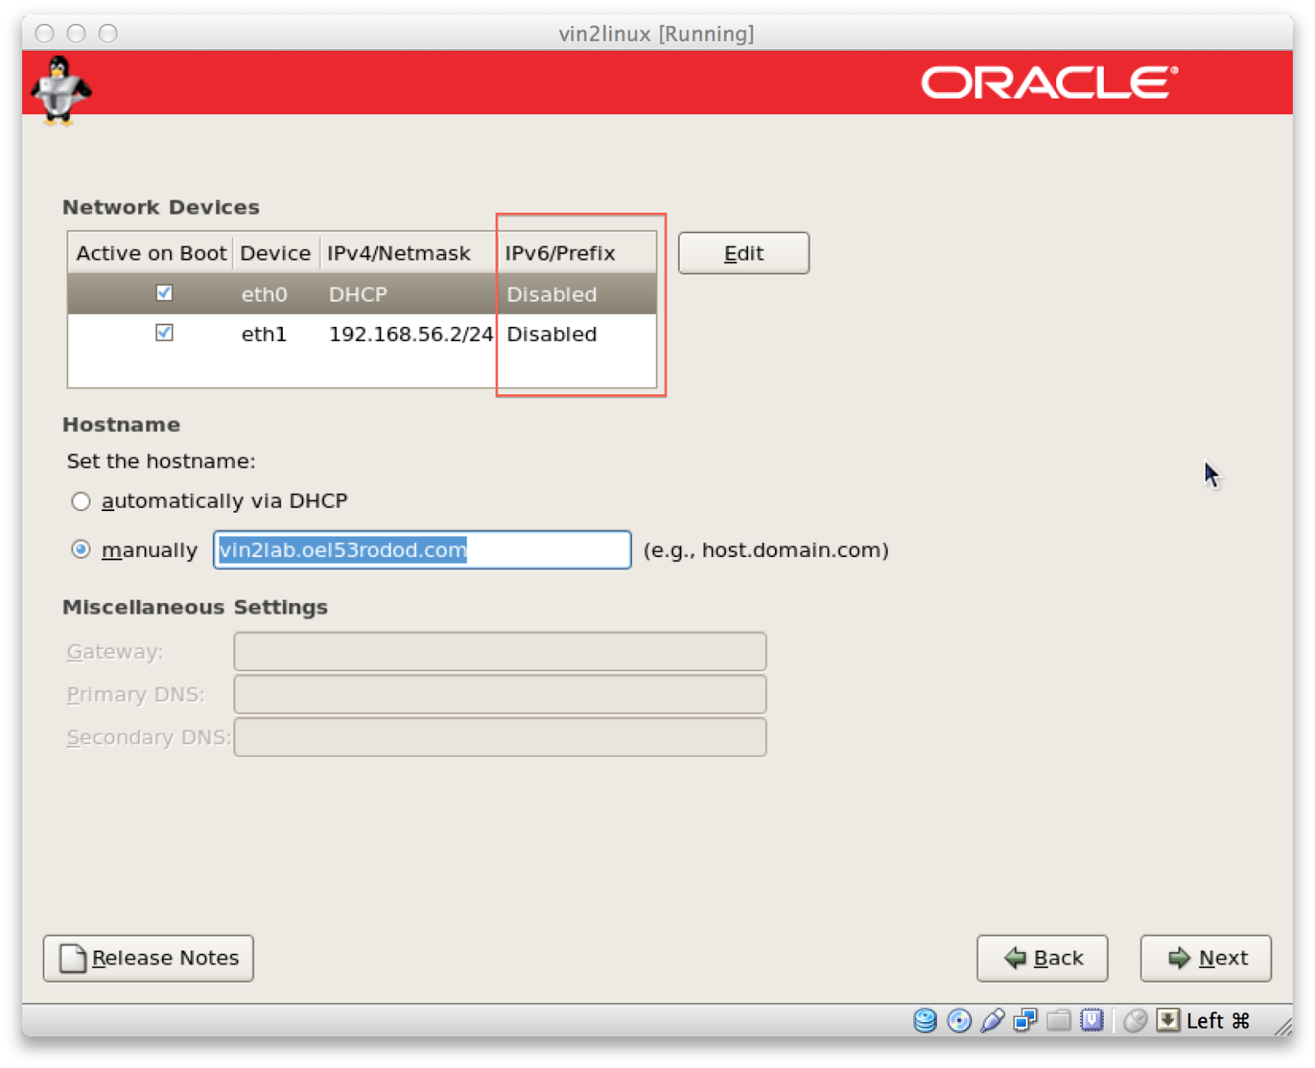Click the Oracle logo in the banner

coord(1050,82)
